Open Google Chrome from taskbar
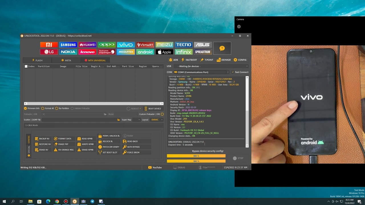 [57, 202]
